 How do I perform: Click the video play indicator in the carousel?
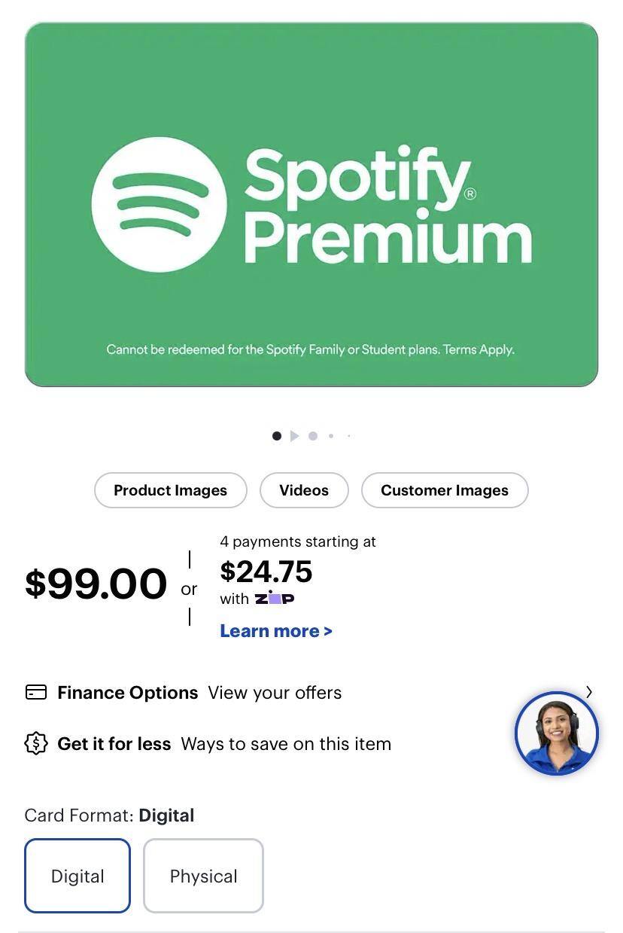[295, 436]
